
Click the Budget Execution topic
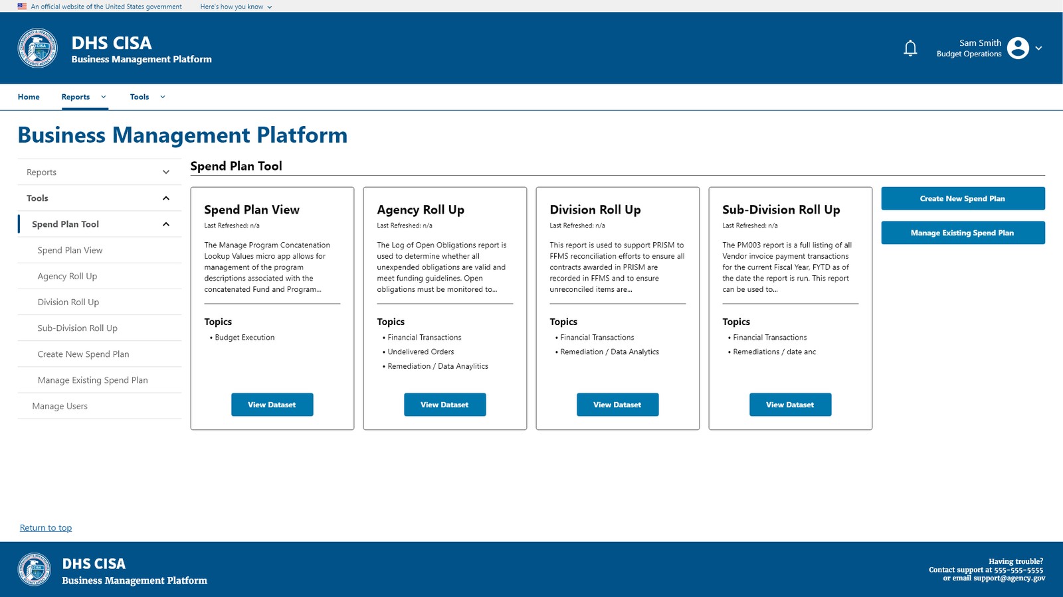244,338
